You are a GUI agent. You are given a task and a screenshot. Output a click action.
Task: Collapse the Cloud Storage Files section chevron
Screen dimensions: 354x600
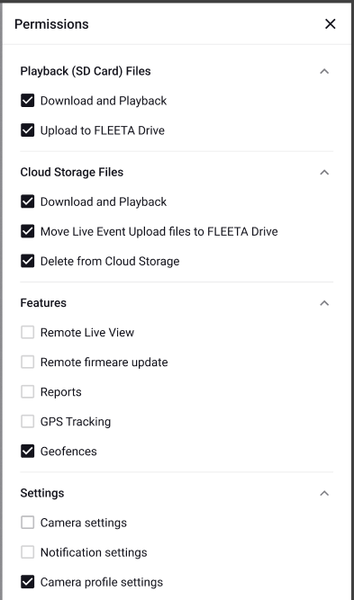[x=324, y=172]
